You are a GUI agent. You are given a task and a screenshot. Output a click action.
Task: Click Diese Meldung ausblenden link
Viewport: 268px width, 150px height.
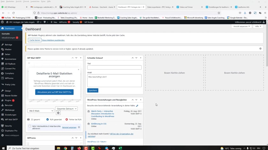(x=53, y=40)
